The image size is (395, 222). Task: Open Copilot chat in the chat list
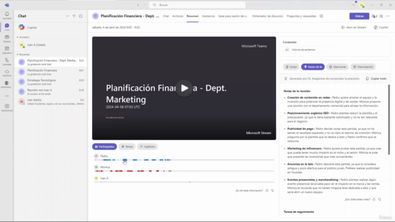[51, 27]
